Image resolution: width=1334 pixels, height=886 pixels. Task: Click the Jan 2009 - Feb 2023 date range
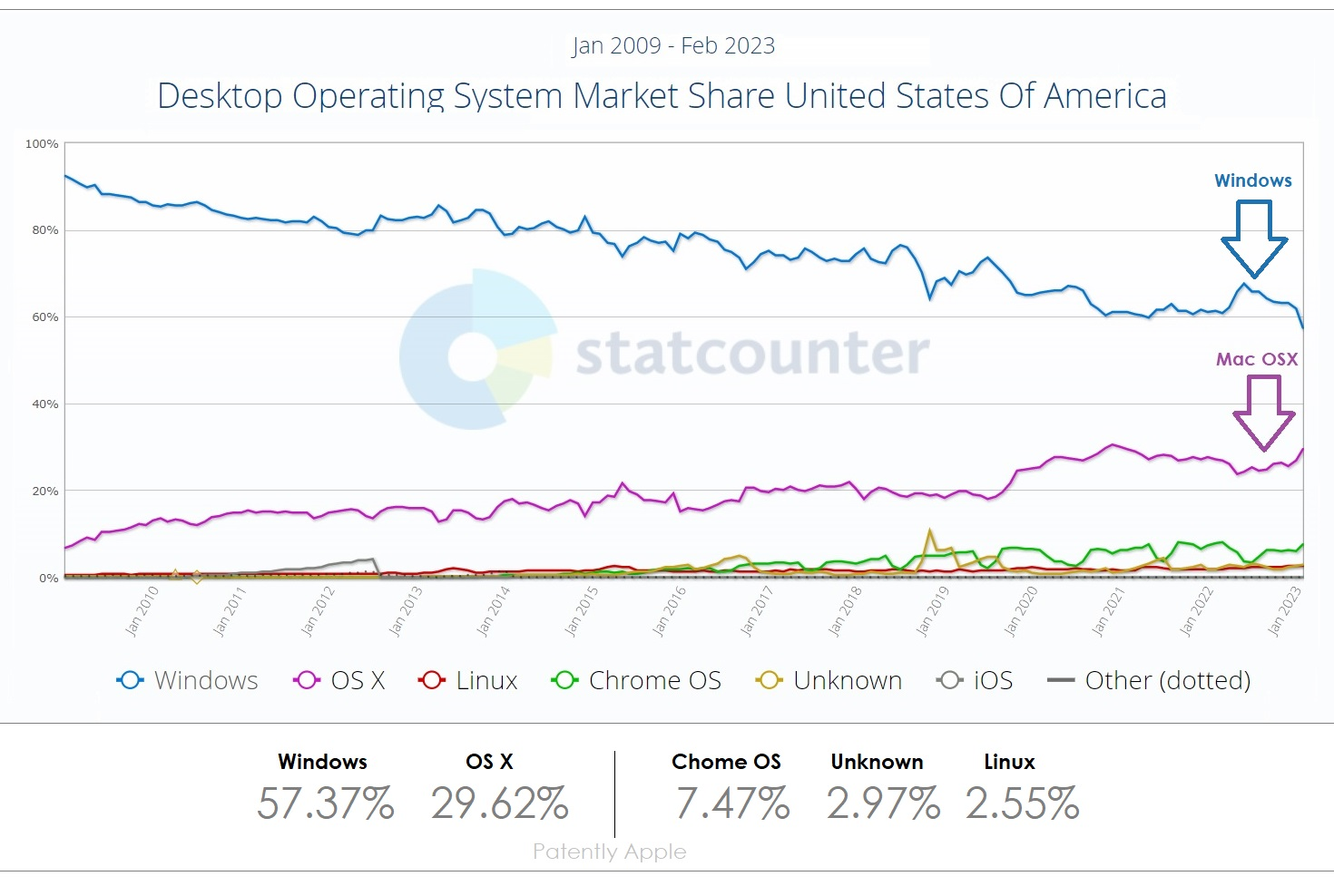(673, 46)
